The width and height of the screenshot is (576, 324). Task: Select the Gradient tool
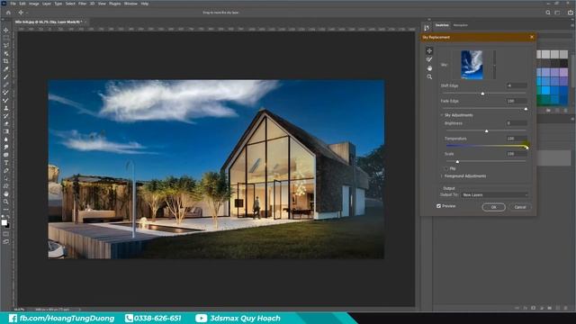coord(6,131)
